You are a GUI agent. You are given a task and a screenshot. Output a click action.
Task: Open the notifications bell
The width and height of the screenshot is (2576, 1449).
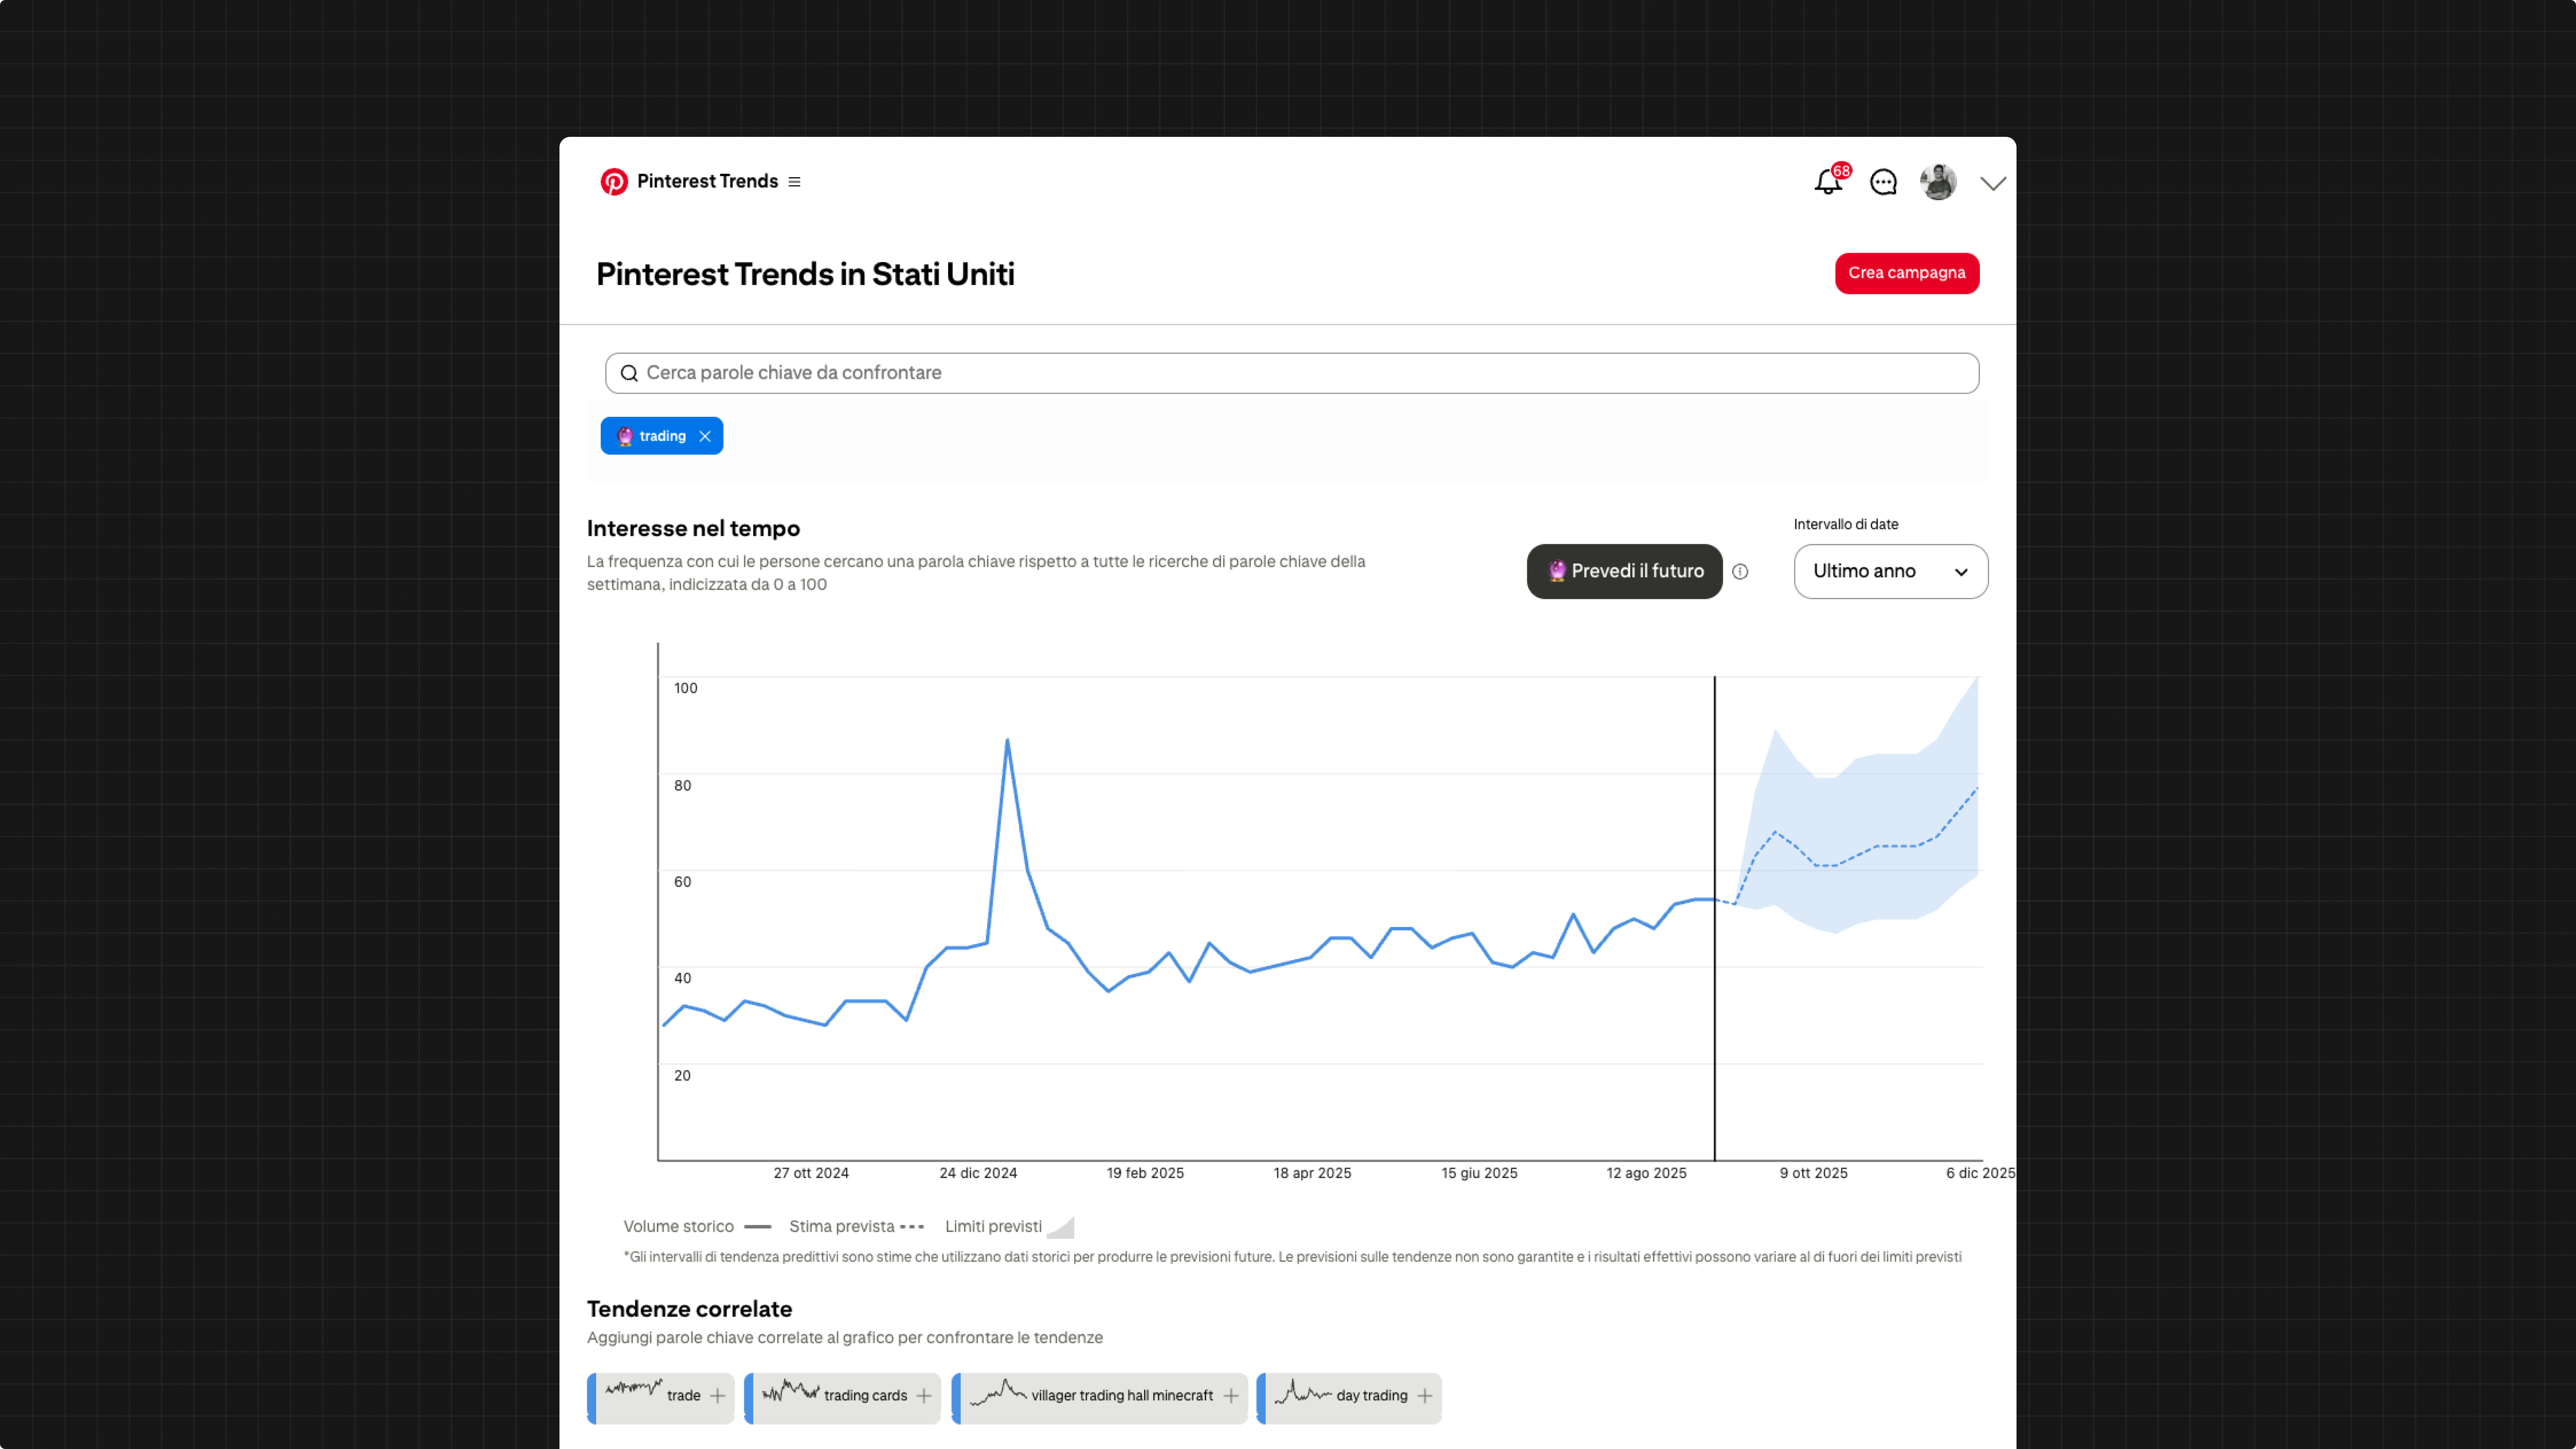pos(1828,182)
